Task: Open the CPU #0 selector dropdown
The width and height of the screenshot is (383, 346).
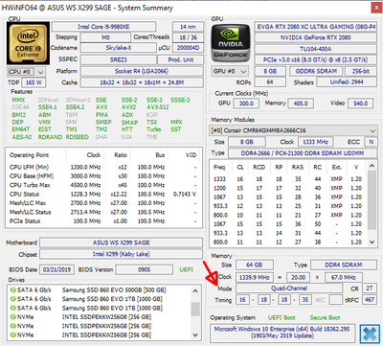Action: tap(26, 72)
